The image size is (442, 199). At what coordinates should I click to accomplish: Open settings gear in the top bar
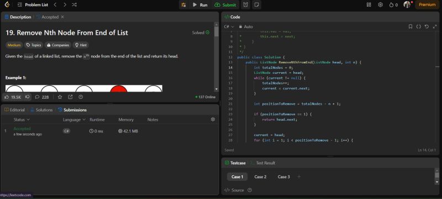[x=380, y=5]
